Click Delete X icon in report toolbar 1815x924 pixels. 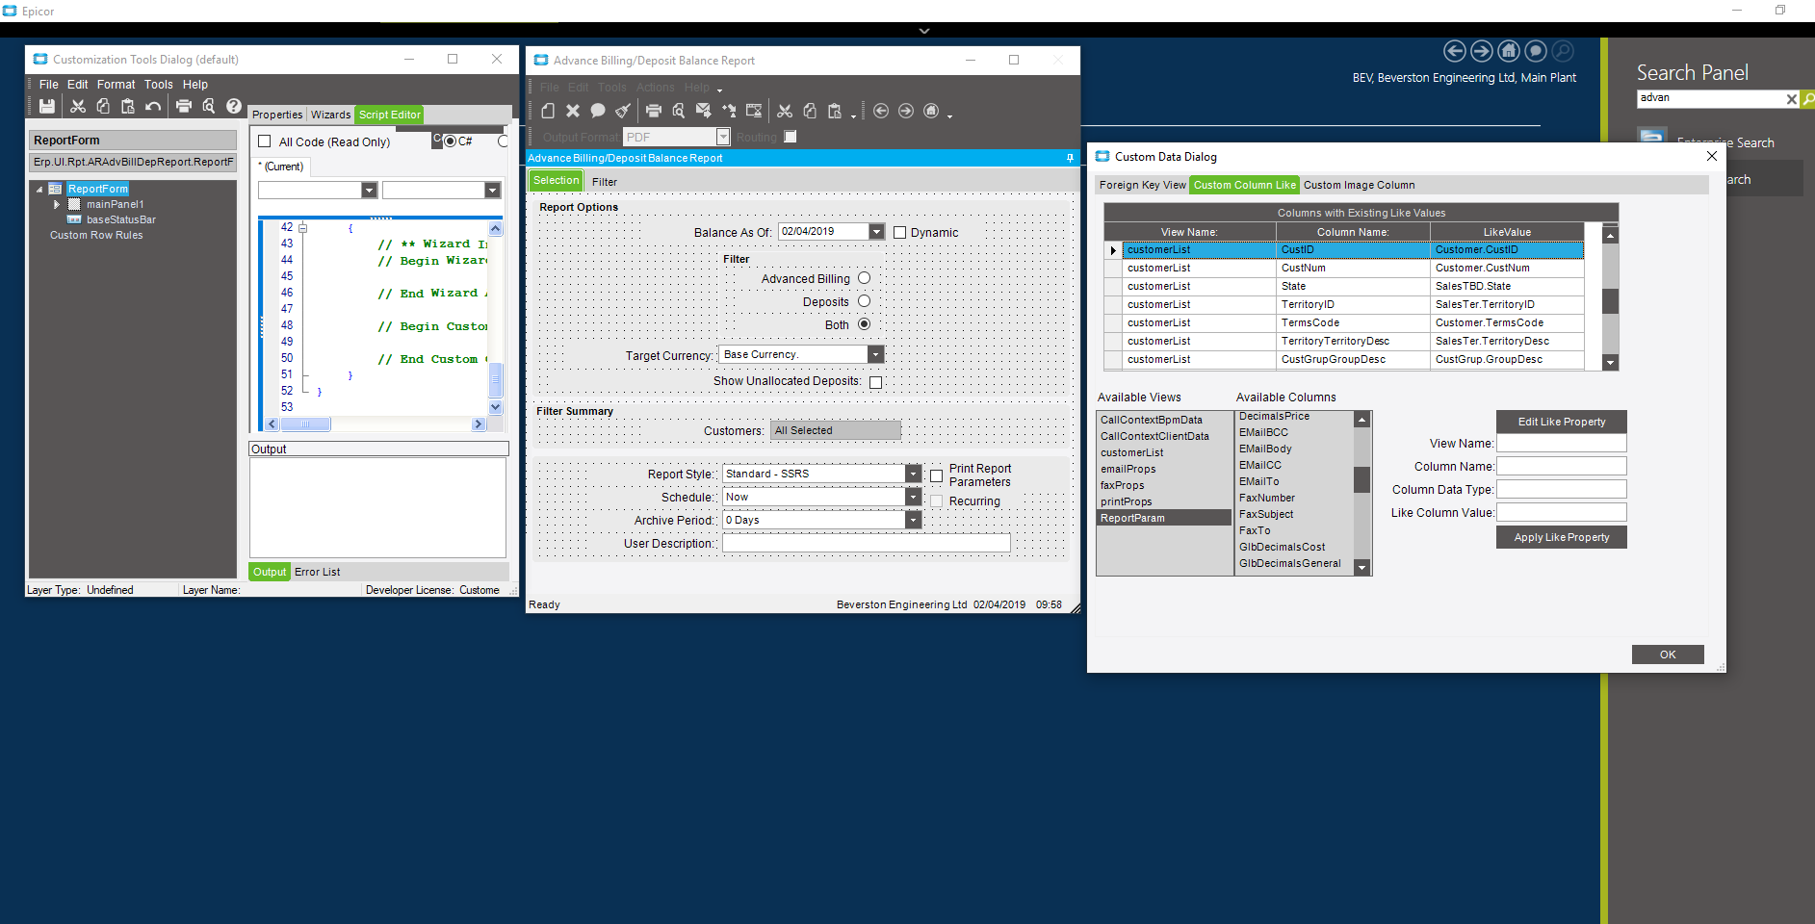click(x=573, y=111)
